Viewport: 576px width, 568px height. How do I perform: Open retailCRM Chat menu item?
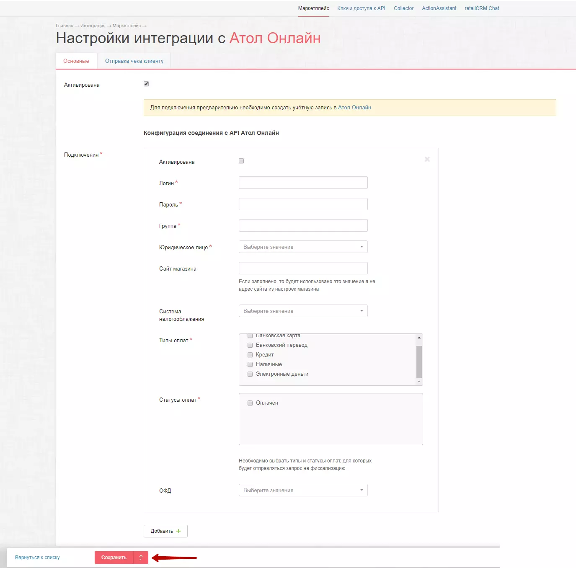(x=482, y=8)
